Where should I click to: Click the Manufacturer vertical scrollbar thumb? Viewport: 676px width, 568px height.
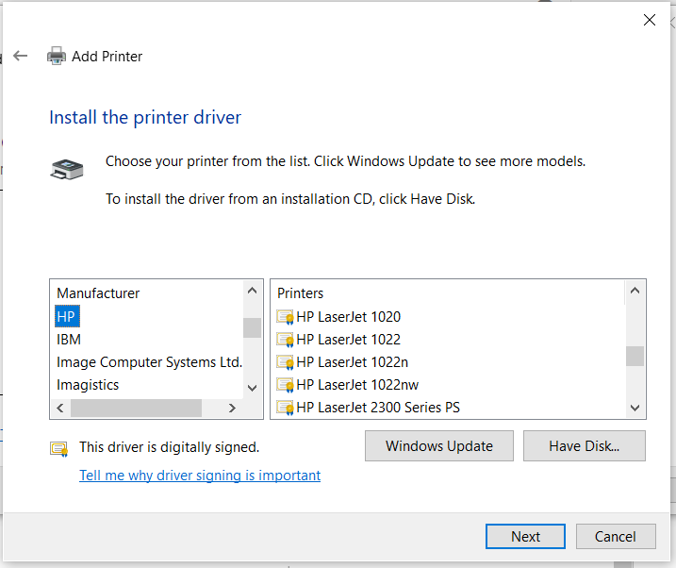click(253, 327)
